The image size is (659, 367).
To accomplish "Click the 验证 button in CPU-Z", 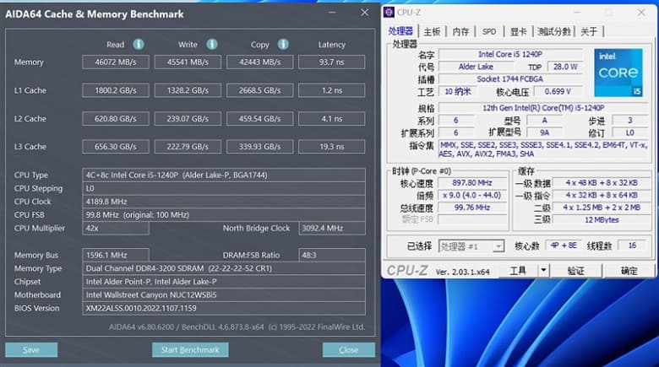I will 575,271.
